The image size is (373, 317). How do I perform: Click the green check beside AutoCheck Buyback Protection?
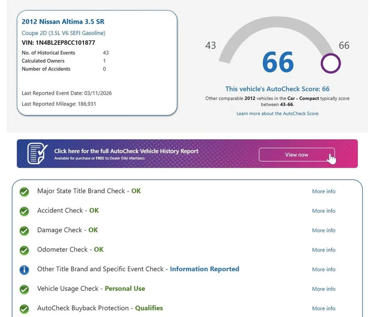tap(24, 309)
